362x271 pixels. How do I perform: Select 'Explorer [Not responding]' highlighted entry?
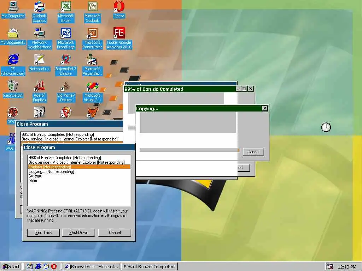point(79,167)
